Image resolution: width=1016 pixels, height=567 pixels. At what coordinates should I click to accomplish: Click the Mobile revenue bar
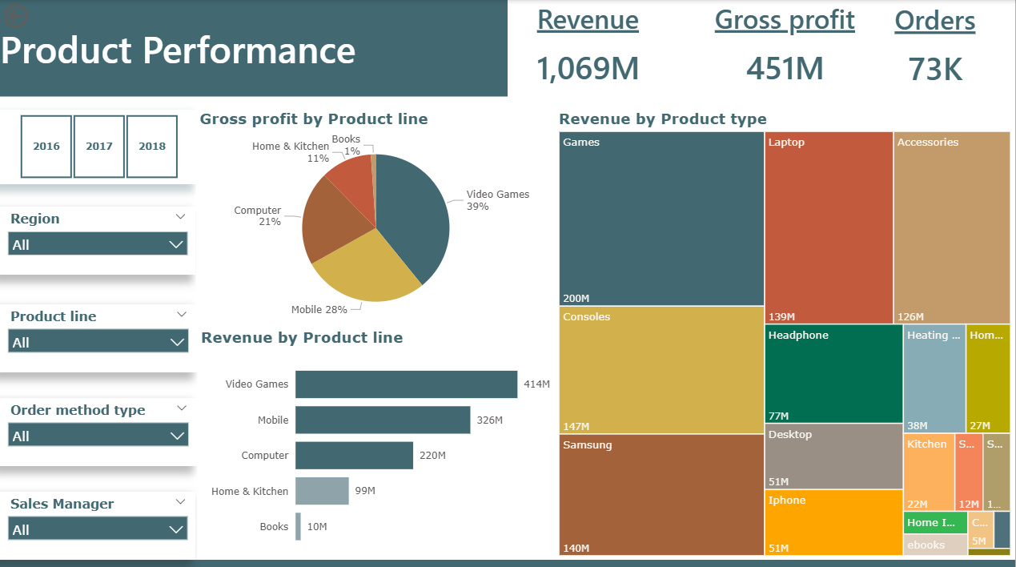pyautogui.click(x=383, y=420)
